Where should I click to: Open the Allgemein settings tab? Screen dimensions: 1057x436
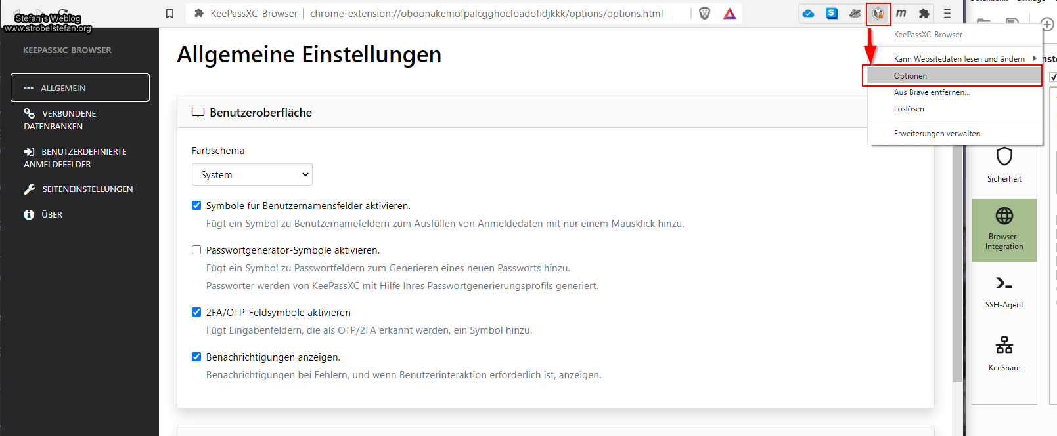[x=80, y=88]
